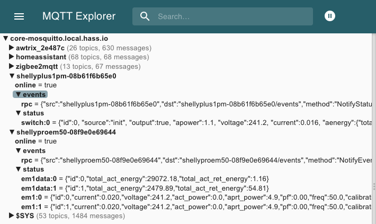
Task: Focus the Search input field
Action: [222, 16]
